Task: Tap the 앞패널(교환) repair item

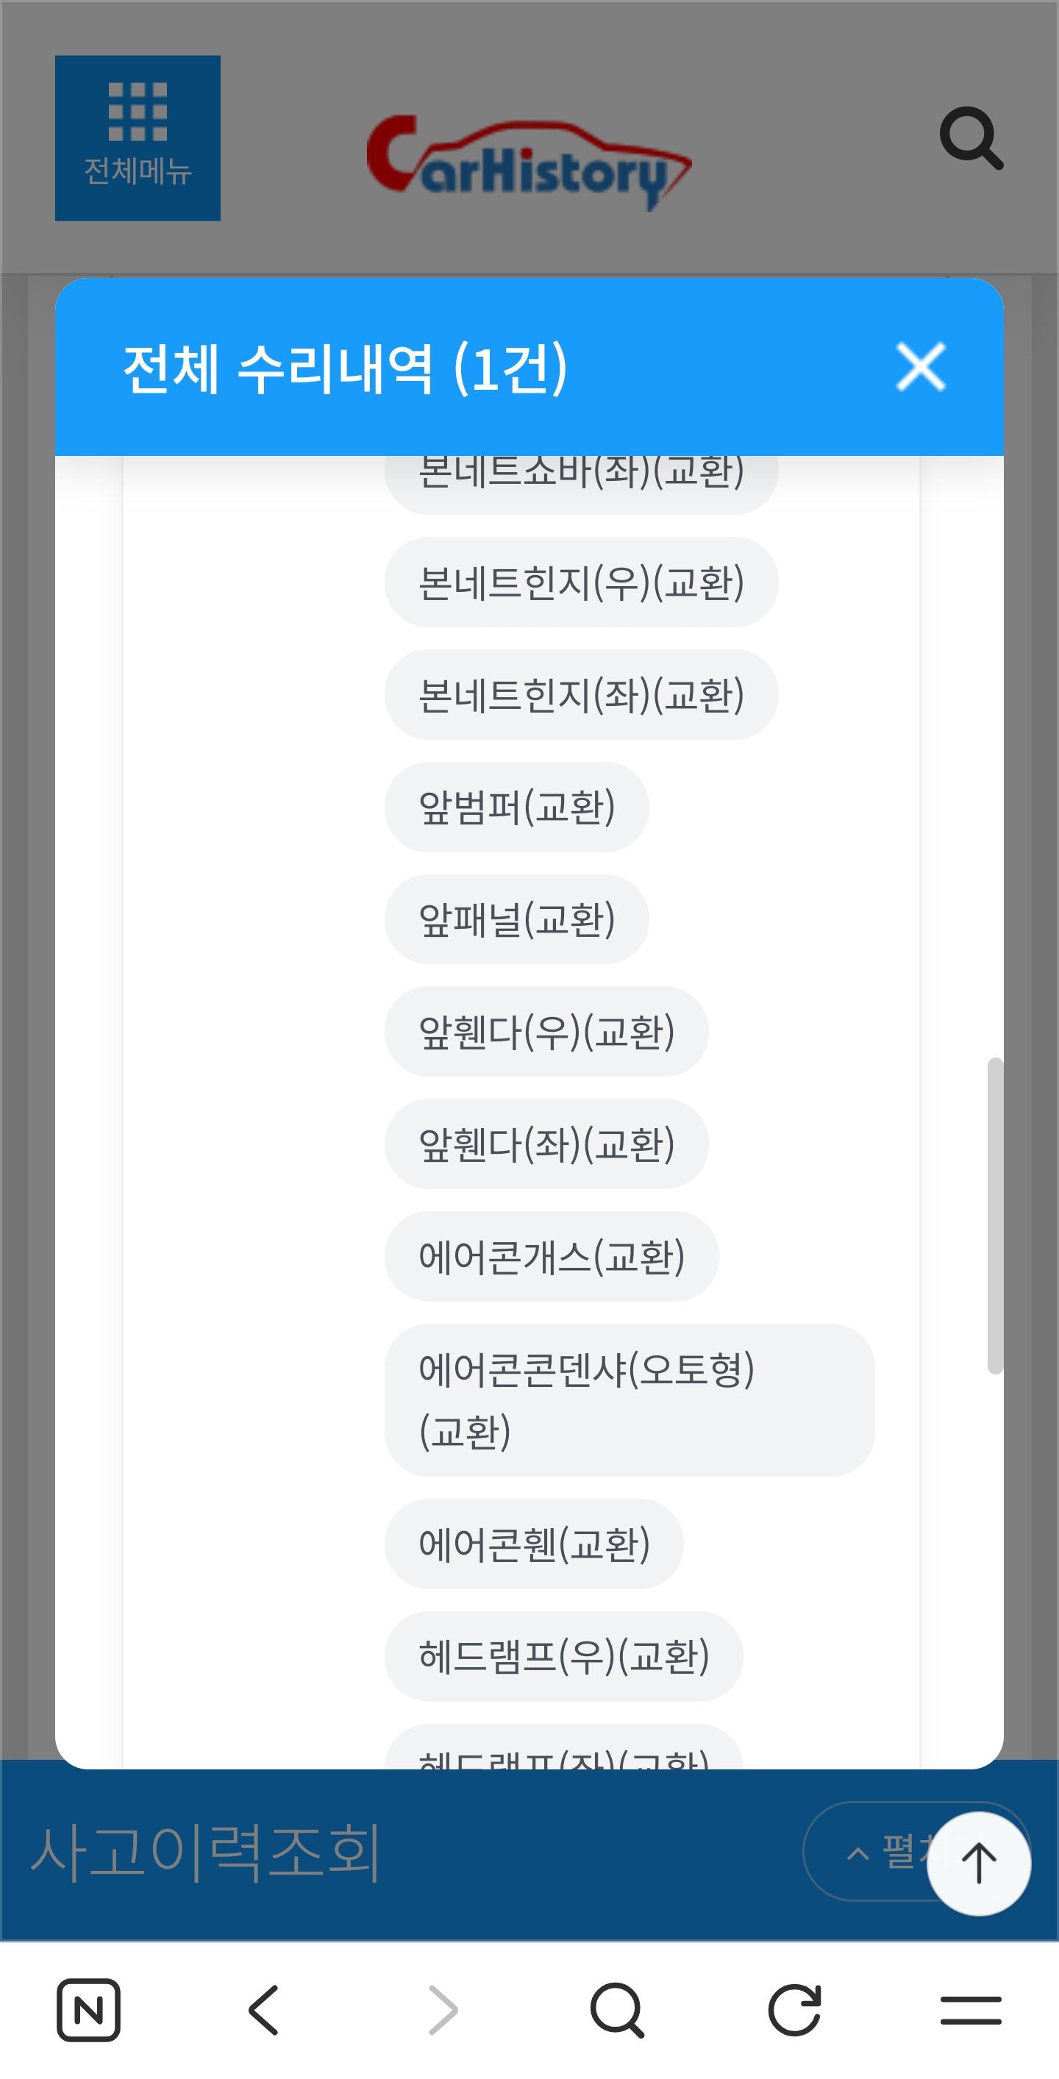Action: click(516, 919)
